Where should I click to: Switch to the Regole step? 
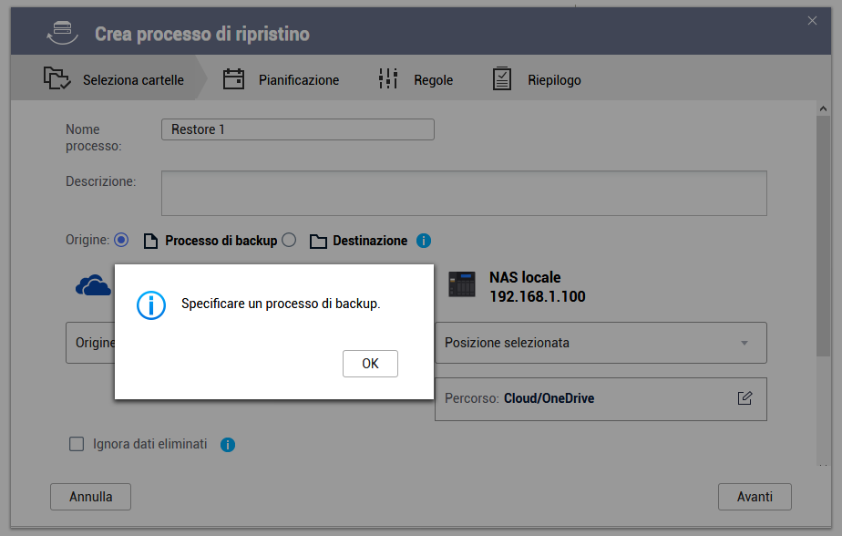click(416, 80)
